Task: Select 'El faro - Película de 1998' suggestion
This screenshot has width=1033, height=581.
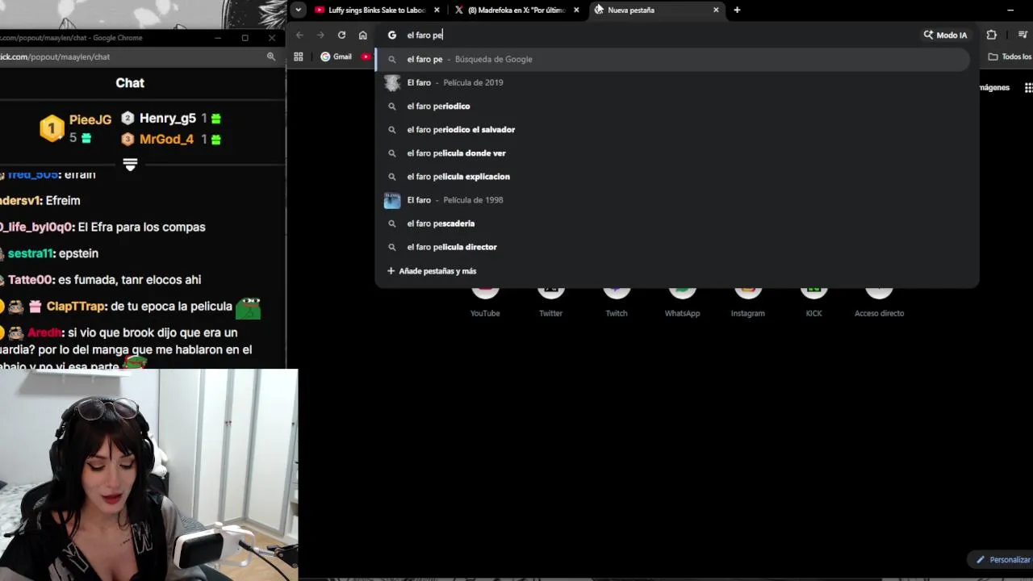Action: coord(671,199)
